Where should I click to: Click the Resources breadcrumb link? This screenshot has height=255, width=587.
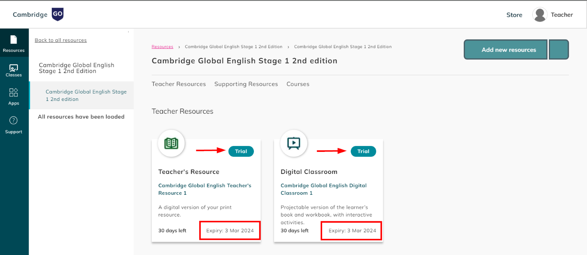(x=162, y=47)
